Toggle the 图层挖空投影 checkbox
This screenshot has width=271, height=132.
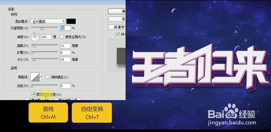click(34, 94)
